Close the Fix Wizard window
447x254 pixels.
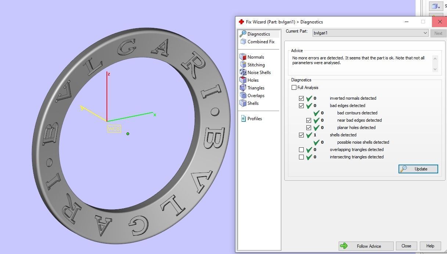pyautogui.click(x=440, y=22)
